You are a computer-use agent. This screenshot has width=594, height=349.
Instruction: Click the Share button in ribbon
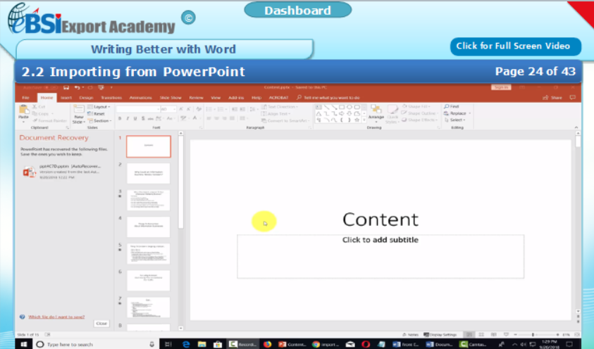coord(552,98)
